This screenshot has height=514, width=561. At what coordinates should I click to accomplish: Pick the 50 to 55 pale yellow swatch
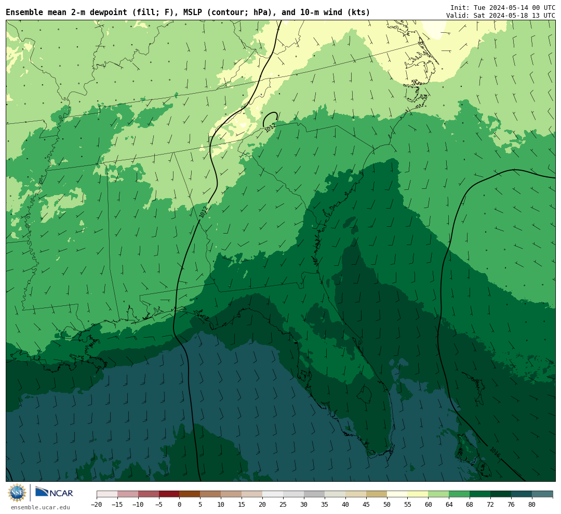pyautogui.click(x=397, y=494)
